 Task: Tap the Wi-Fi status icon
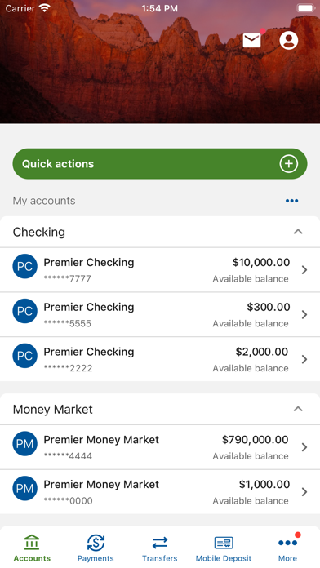(45, 7)
